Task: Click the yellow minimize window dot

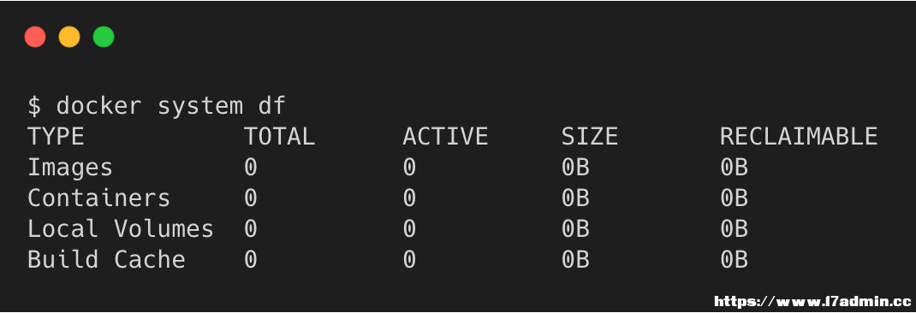Action: 69,37
